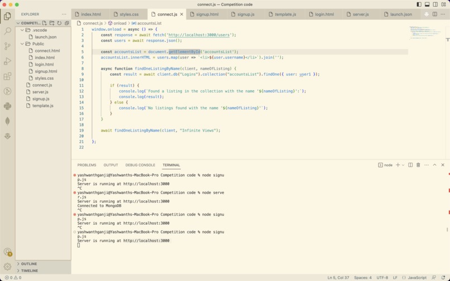Image resolution: width=450 pixels, height=281 pixels.
Task: Open the DEBUG CONSOLE panel tab
Action: pyautogui.click(x=140, y=165)
